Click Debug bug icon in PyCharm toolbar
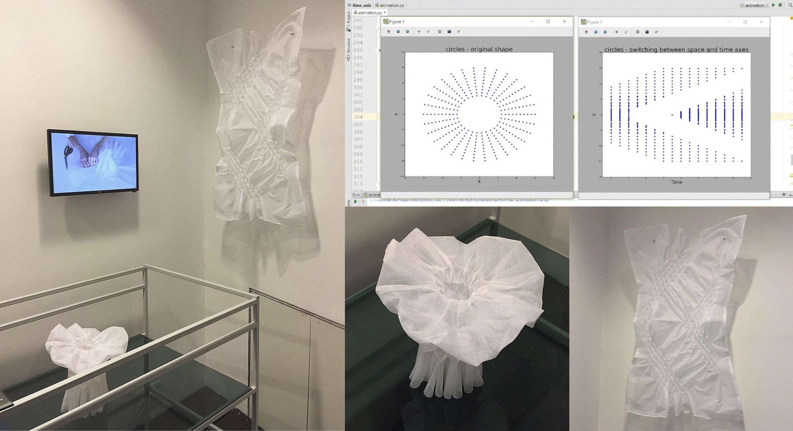 coord(781,5)
